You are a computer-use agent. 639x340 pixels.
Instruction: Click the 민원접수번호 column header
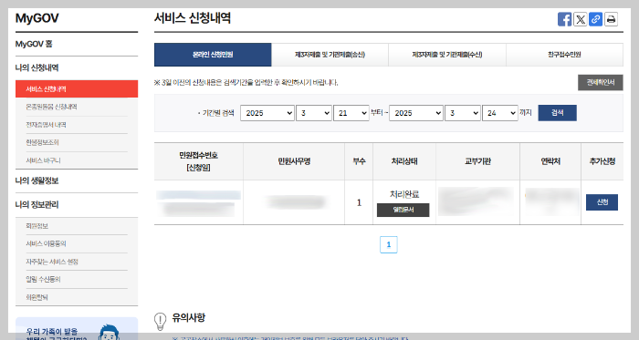tap(198, 161)
